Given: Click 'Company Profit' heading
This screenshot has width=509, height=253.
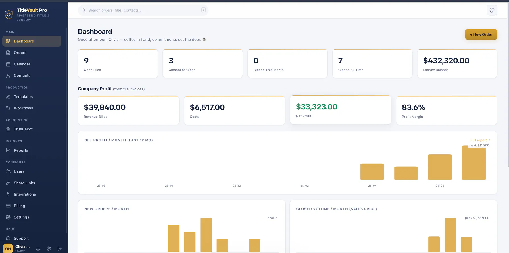Looking at the screenshot, I should [x=95, y=89].
